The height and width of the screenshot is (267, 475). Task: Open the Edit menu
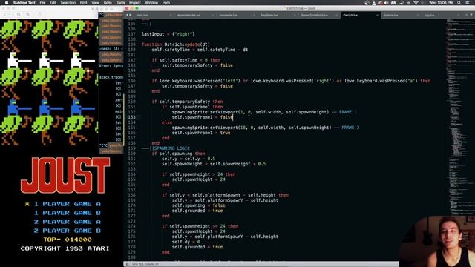53,3
